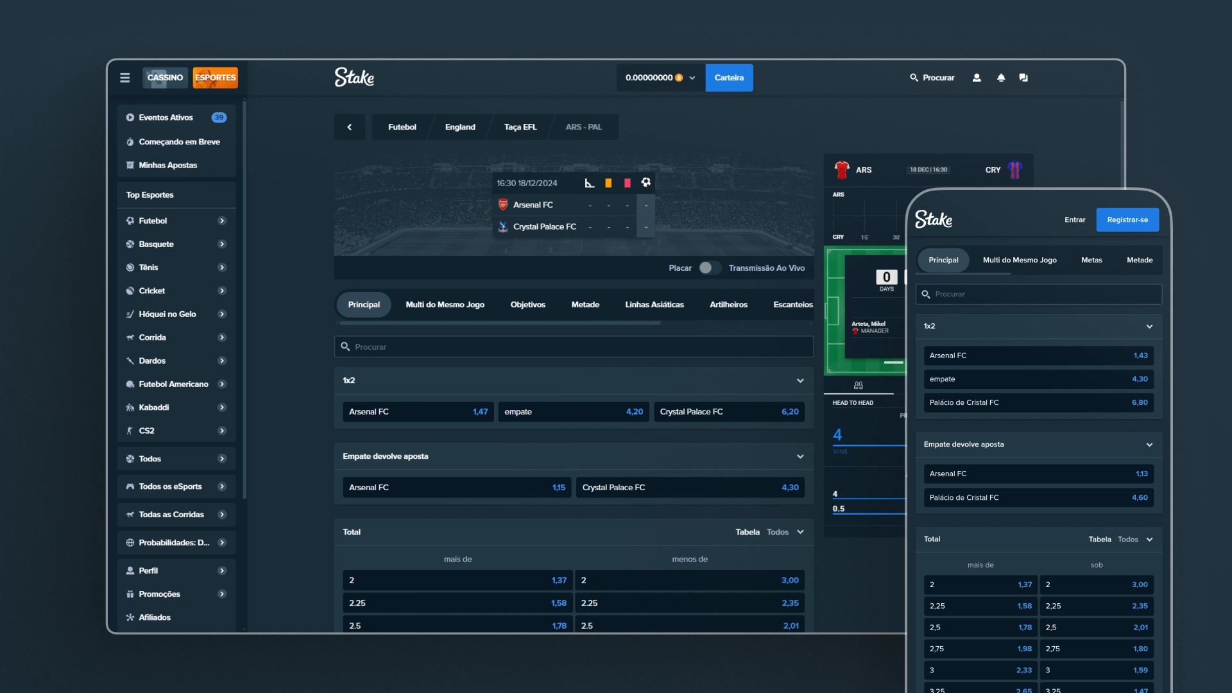Click the yellow card icon in scoreboard
Screen dimensions: 1232x693
pyautogui.click(x=608, y=183)
